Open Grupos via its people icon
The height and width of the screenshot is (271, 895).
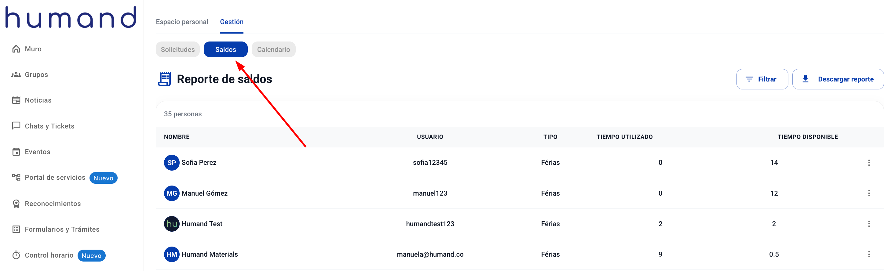pyautogui.click(x=16, y=74)
